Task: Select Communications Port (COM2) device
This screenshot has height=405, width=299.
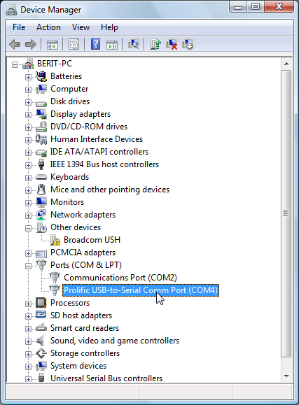Action: pyautogui.click(x=120, y=278)
